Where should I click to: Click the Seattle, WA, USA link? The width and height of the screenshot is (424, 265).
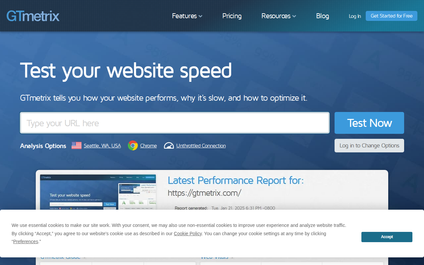[102, 145]
